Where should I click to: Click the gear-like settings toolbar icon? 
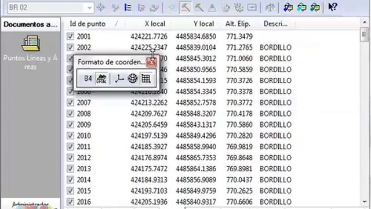[239, 8]
